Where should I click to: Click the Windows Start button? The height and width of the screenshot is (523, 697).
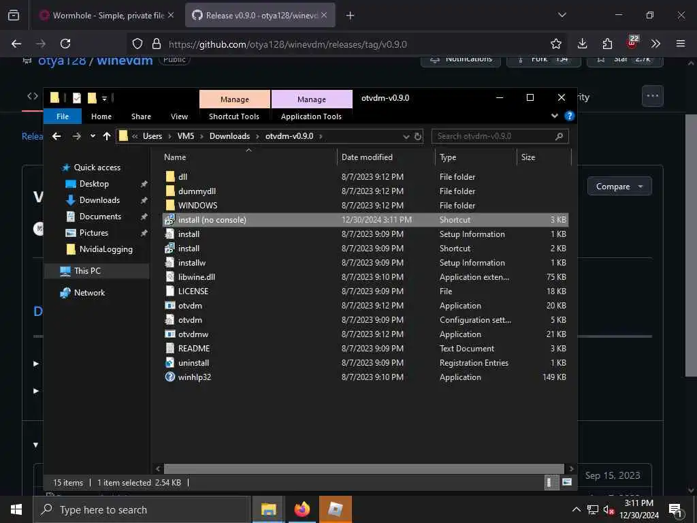click(16, 509)
